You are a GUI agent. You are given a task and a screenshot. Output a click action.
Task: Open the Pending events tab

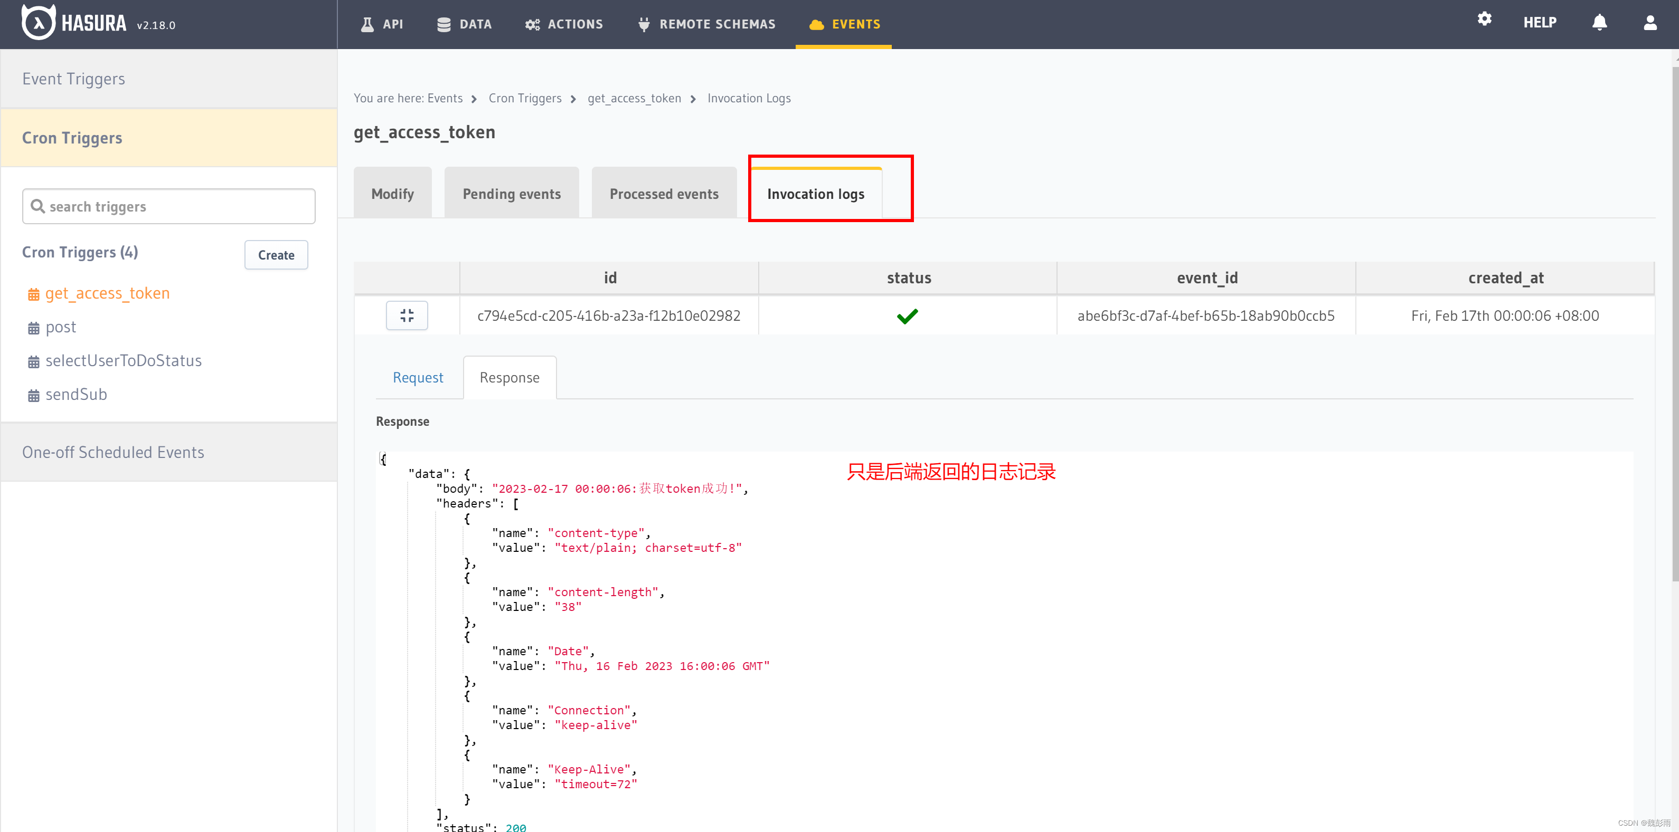511,194
